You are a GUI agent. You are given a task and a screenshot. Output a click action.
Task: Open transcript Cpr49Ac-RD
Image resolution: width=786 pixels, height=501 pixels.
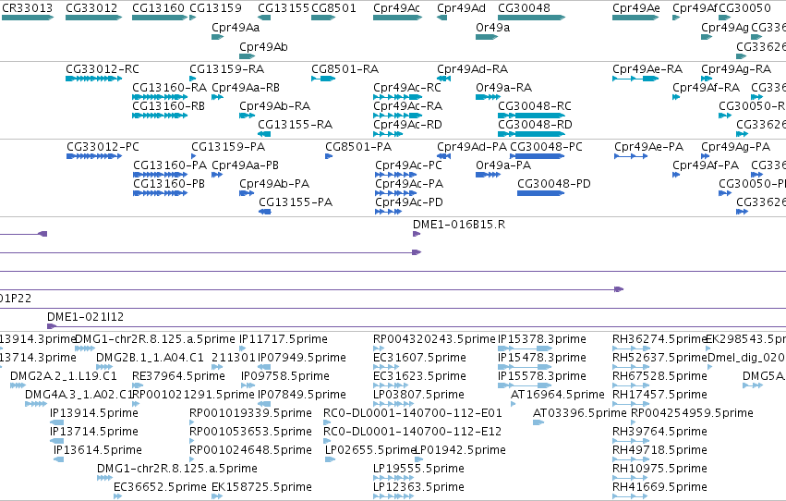point(407,125)
